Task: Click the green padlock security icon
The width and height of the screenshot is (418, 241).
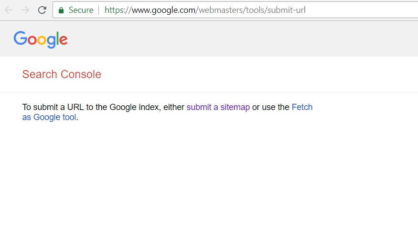Action: tap(61, 10)
